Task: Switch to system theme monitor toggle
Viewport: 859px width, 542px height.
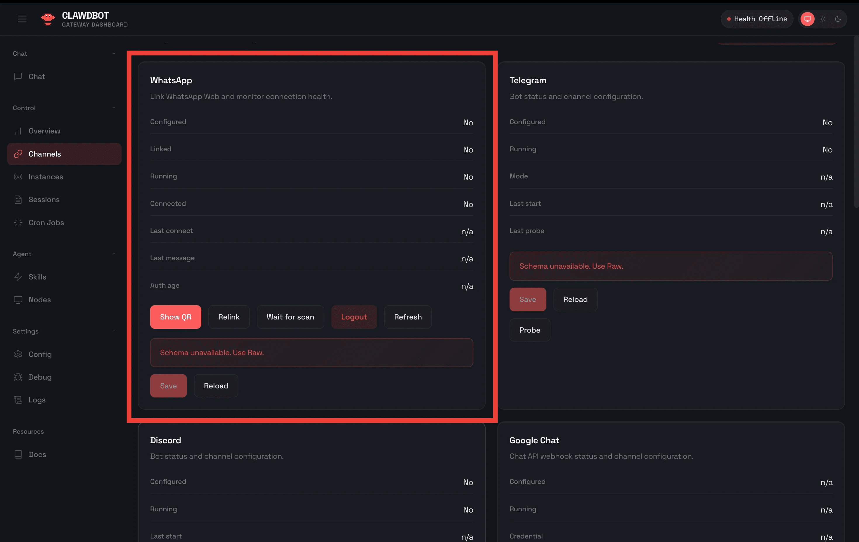Action: click(807, 19)
